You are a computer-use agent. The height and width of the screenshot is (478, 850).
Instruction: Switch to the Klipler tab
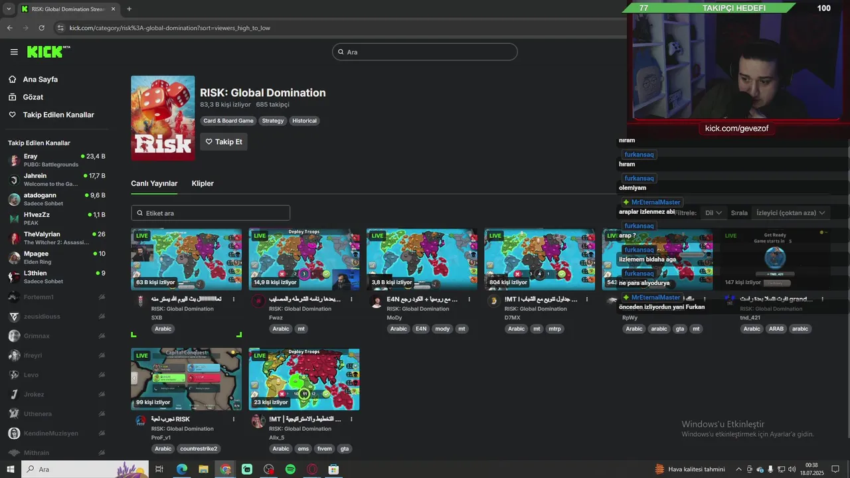[203, 183]
